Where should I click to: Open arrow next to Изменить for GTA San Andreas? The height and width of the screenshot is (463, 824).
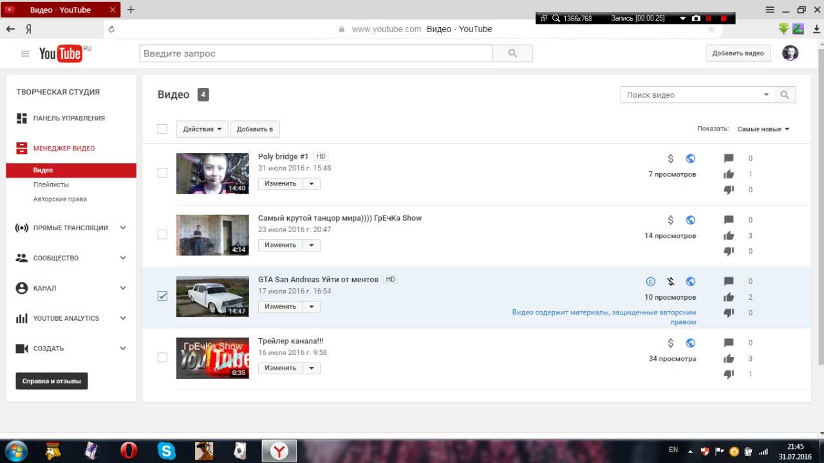click(312, 307)
